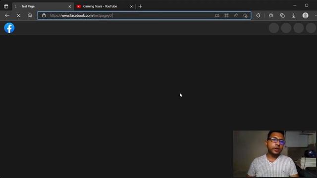This screenshot has width=317, height=178.
Task: Close the Gaming Tours YouTube tab
Action: point(131,6)
